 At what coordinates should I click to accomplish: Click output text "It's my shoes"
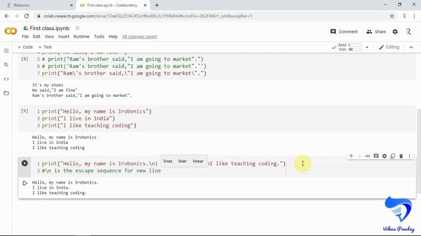coord(47,85)
